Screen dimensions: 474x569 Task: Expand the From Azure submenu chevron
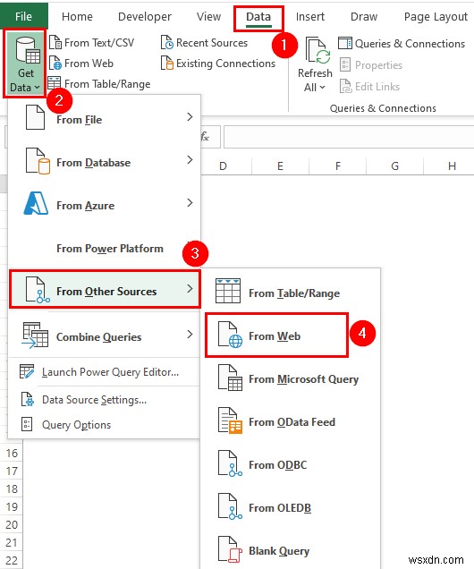tap(190, 202)
